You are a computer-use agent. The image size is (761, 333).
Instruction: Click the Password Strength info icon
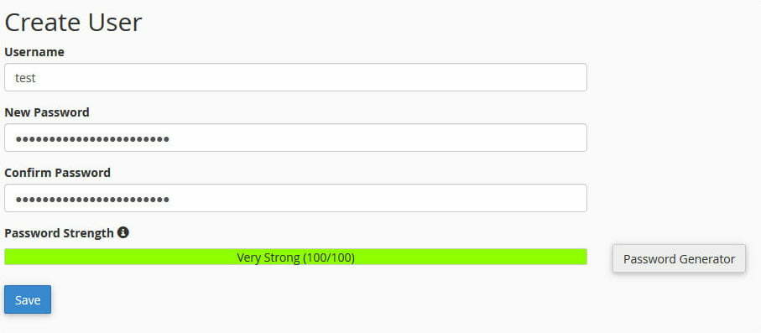123,232
